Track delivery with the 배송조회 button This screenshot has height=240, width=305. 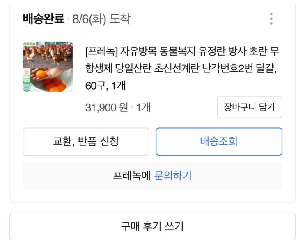(219, 142)
